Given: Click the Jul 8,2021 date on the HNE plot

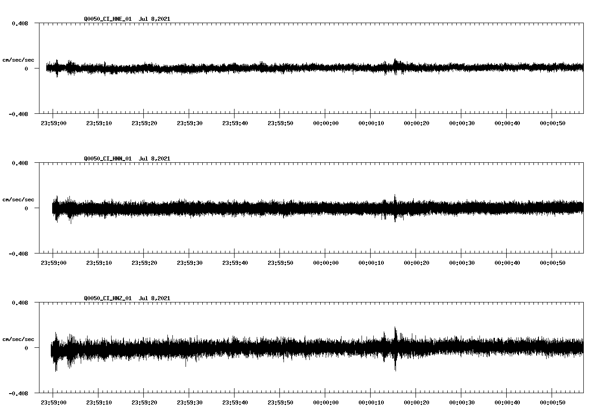Looking at the screenshot, I should coord(155,19).
